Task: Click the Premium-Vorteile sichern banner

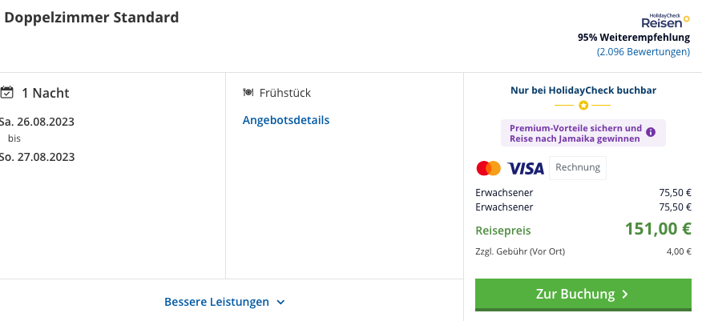Action: (x=583, y=133)
